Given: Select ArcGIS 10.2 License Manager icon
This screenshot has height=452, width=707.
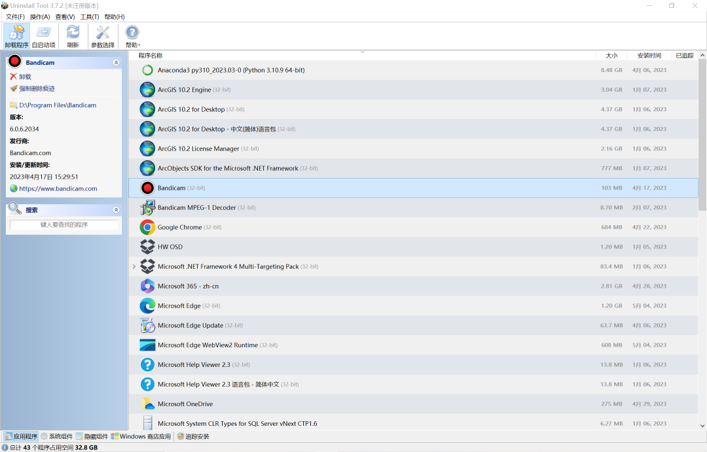Looking at the screenshot, I should (147, 148).
